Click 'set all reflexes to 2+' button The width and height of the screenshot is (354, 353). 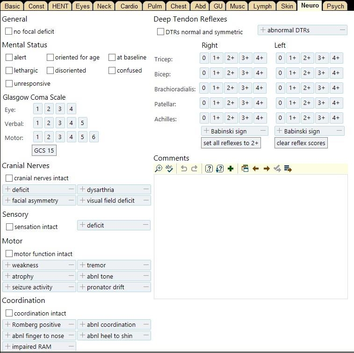click(x=231, y=143)
